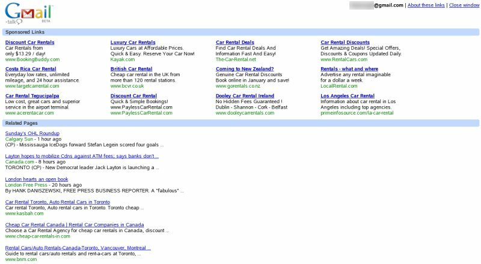Click the www.cheap-car-rentals-in.com URL
The height and width of the screenshot is (264, 481).
pos(38,236)
